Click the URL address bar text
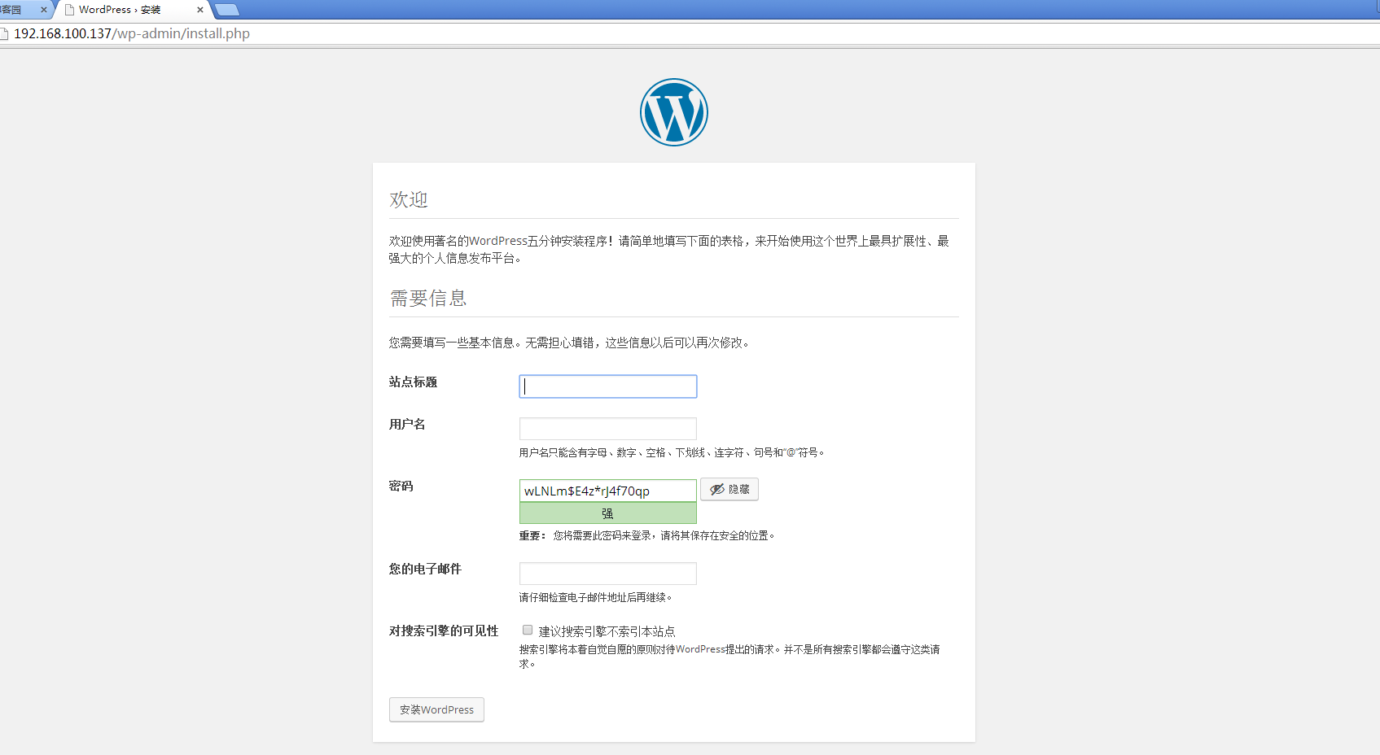This screenshot has width=1380, height=755. (x=132, y=33)
